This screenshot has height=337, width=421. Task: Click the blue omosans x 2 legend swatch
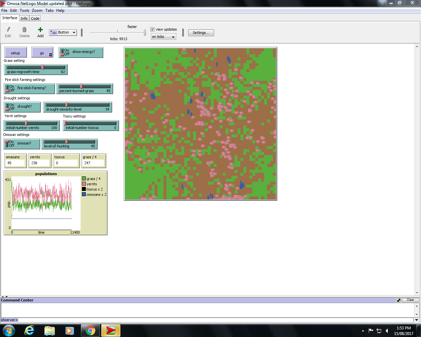pyautogui.click(x=84, y=194)
